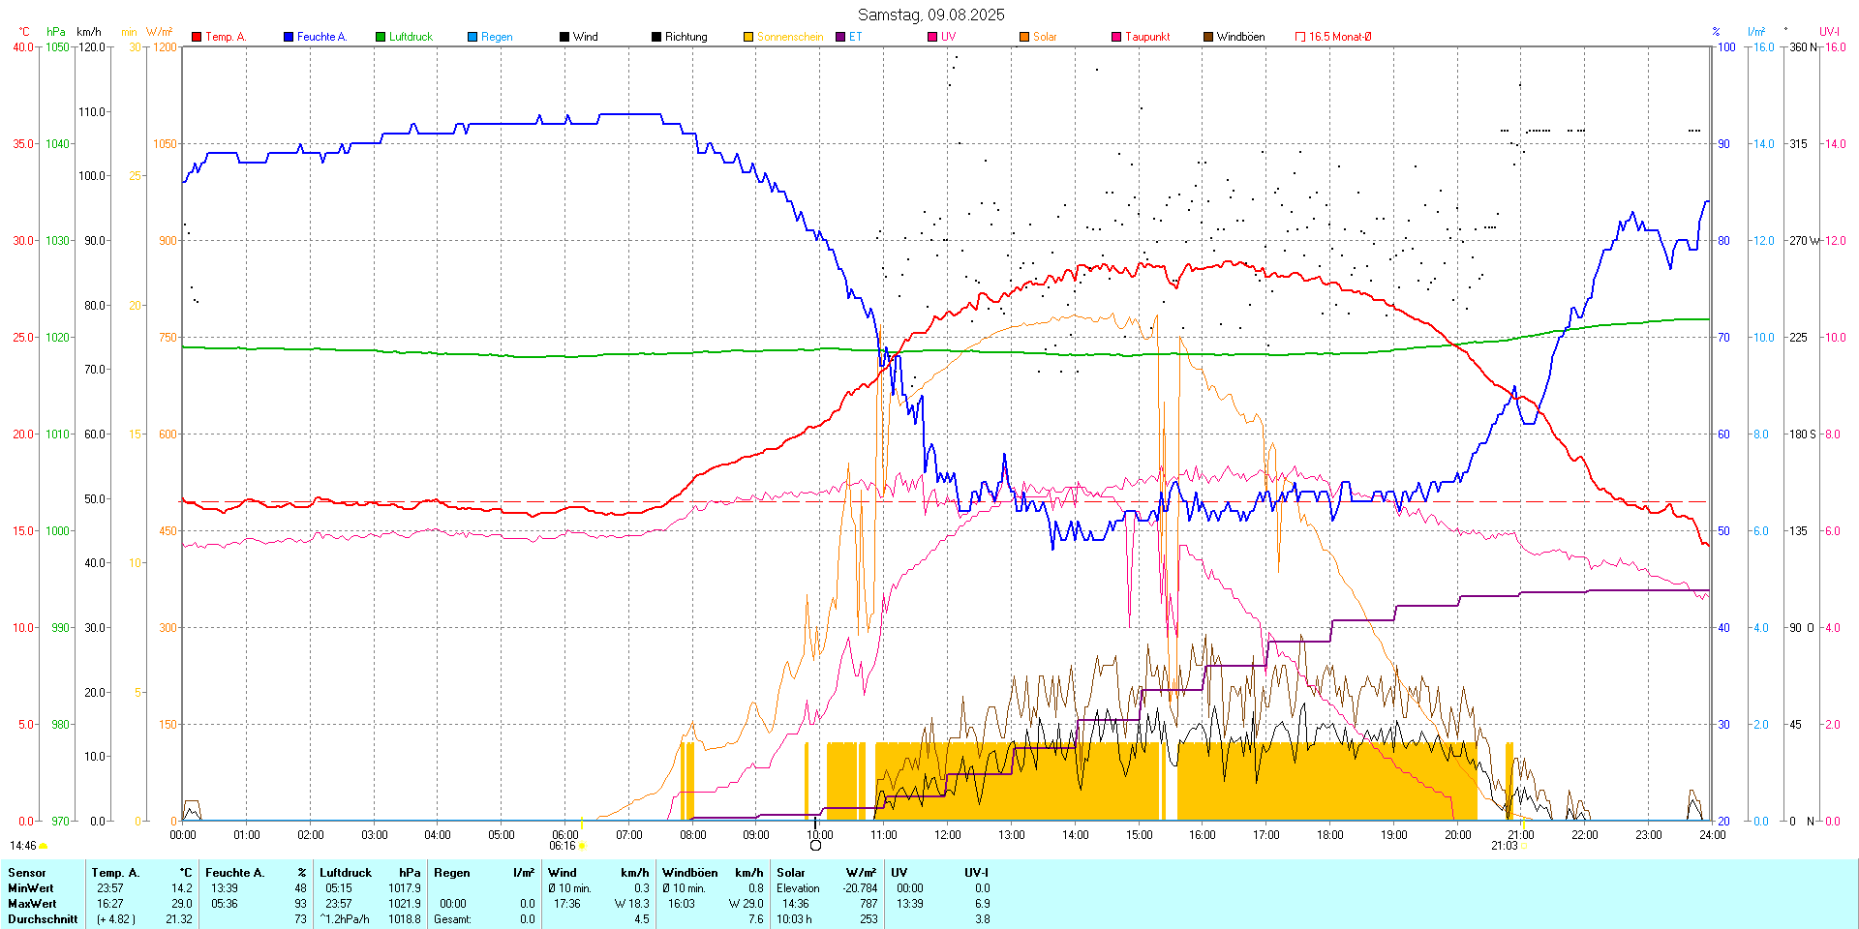Select the Sensor header in data table

27,873
